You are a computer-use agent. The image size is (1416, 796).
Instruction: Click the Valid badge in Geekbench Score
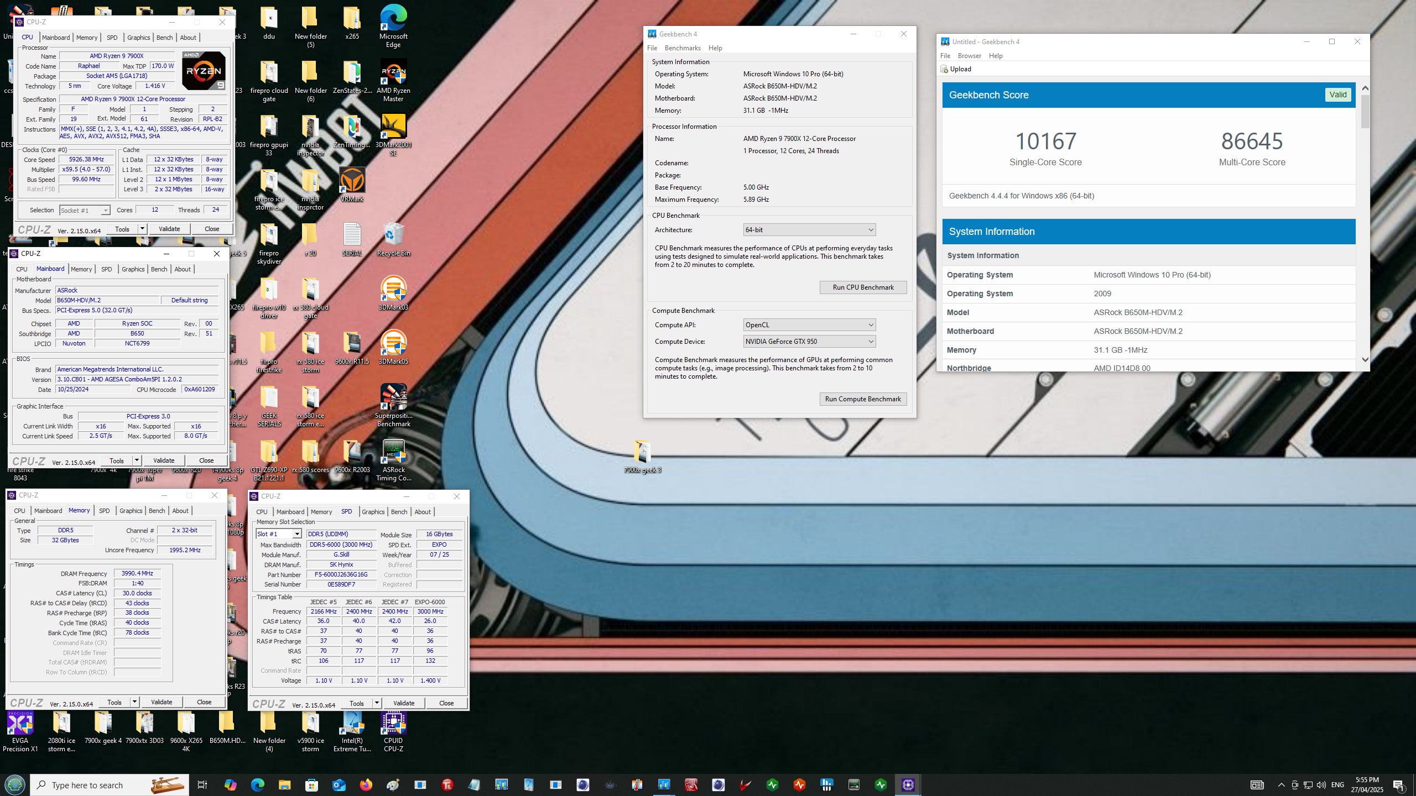(1338, 95)
